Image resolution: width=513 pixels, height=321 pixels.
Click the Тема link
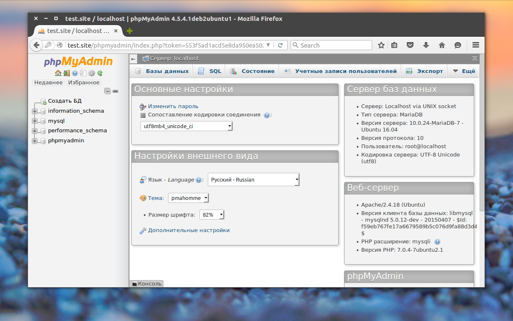click(x=156, y=198)
